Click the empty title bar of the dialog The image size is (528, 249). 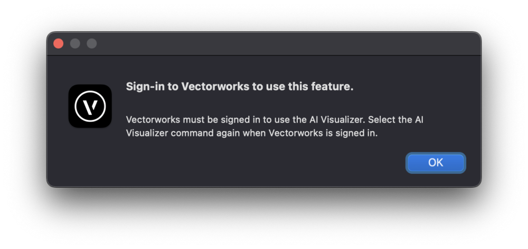[x=285, y=43]
